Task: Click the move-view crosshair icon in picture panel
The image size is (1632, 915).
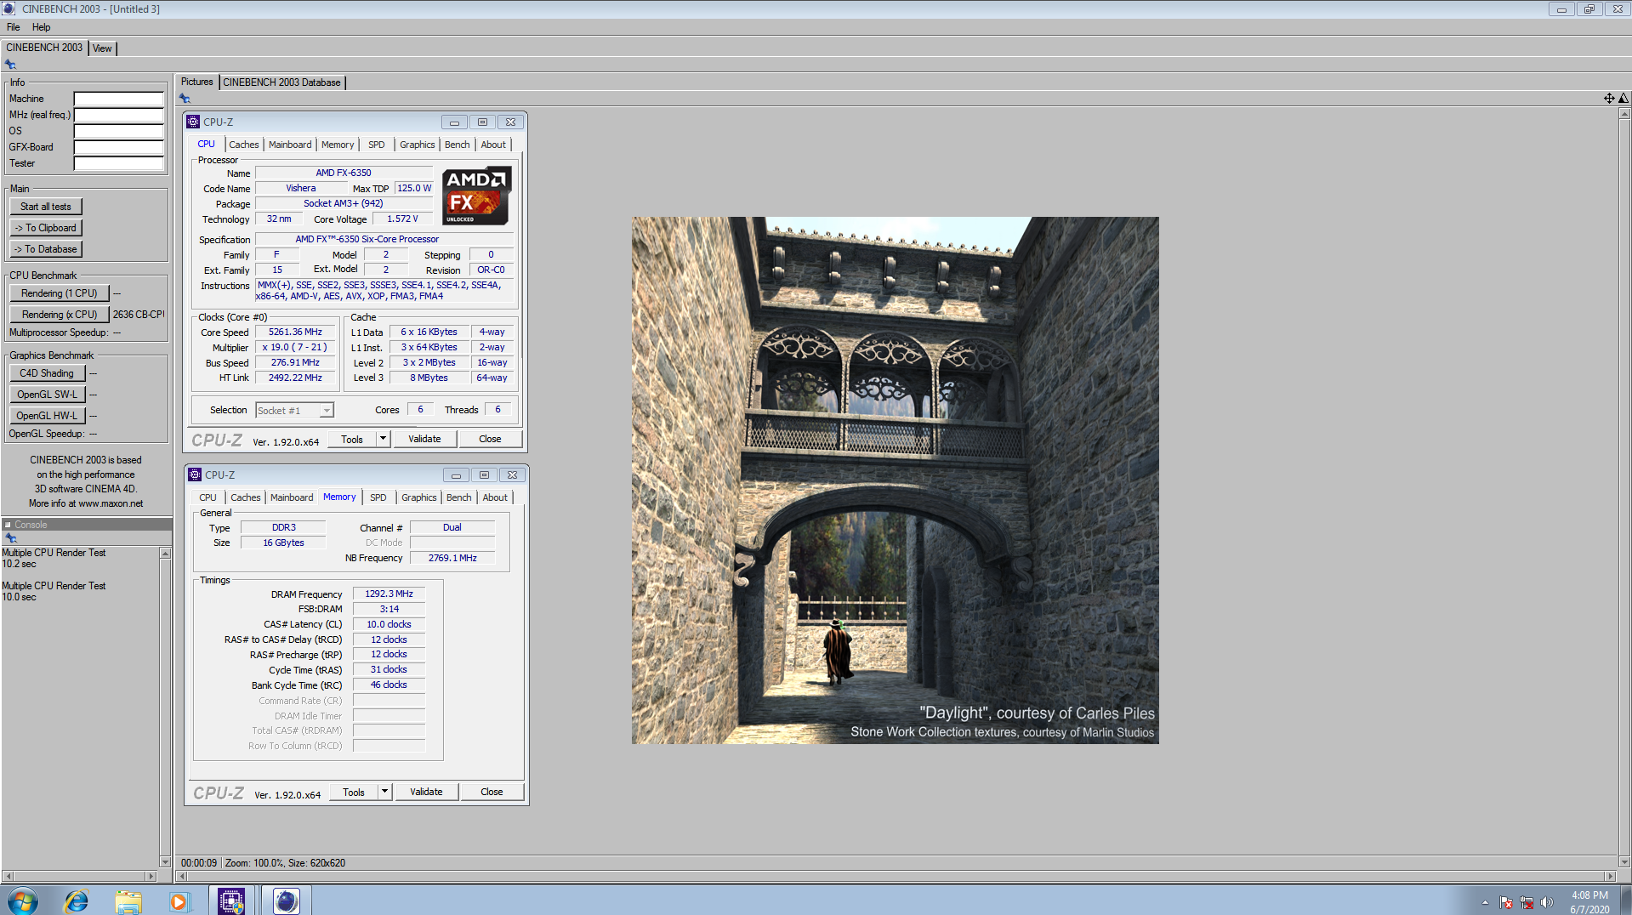Action: 1609,99
